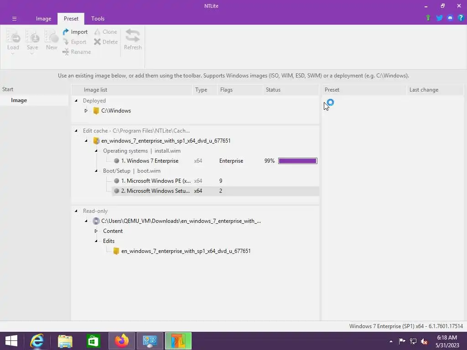Viewport: 467px width, 350px height.
Task: Select the Windows 7 Enterprise status dot
Action: pos(116,161)
